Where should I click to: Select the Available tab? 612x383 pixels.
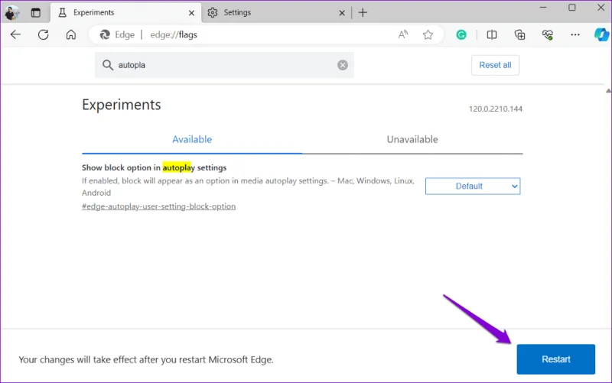192,139
